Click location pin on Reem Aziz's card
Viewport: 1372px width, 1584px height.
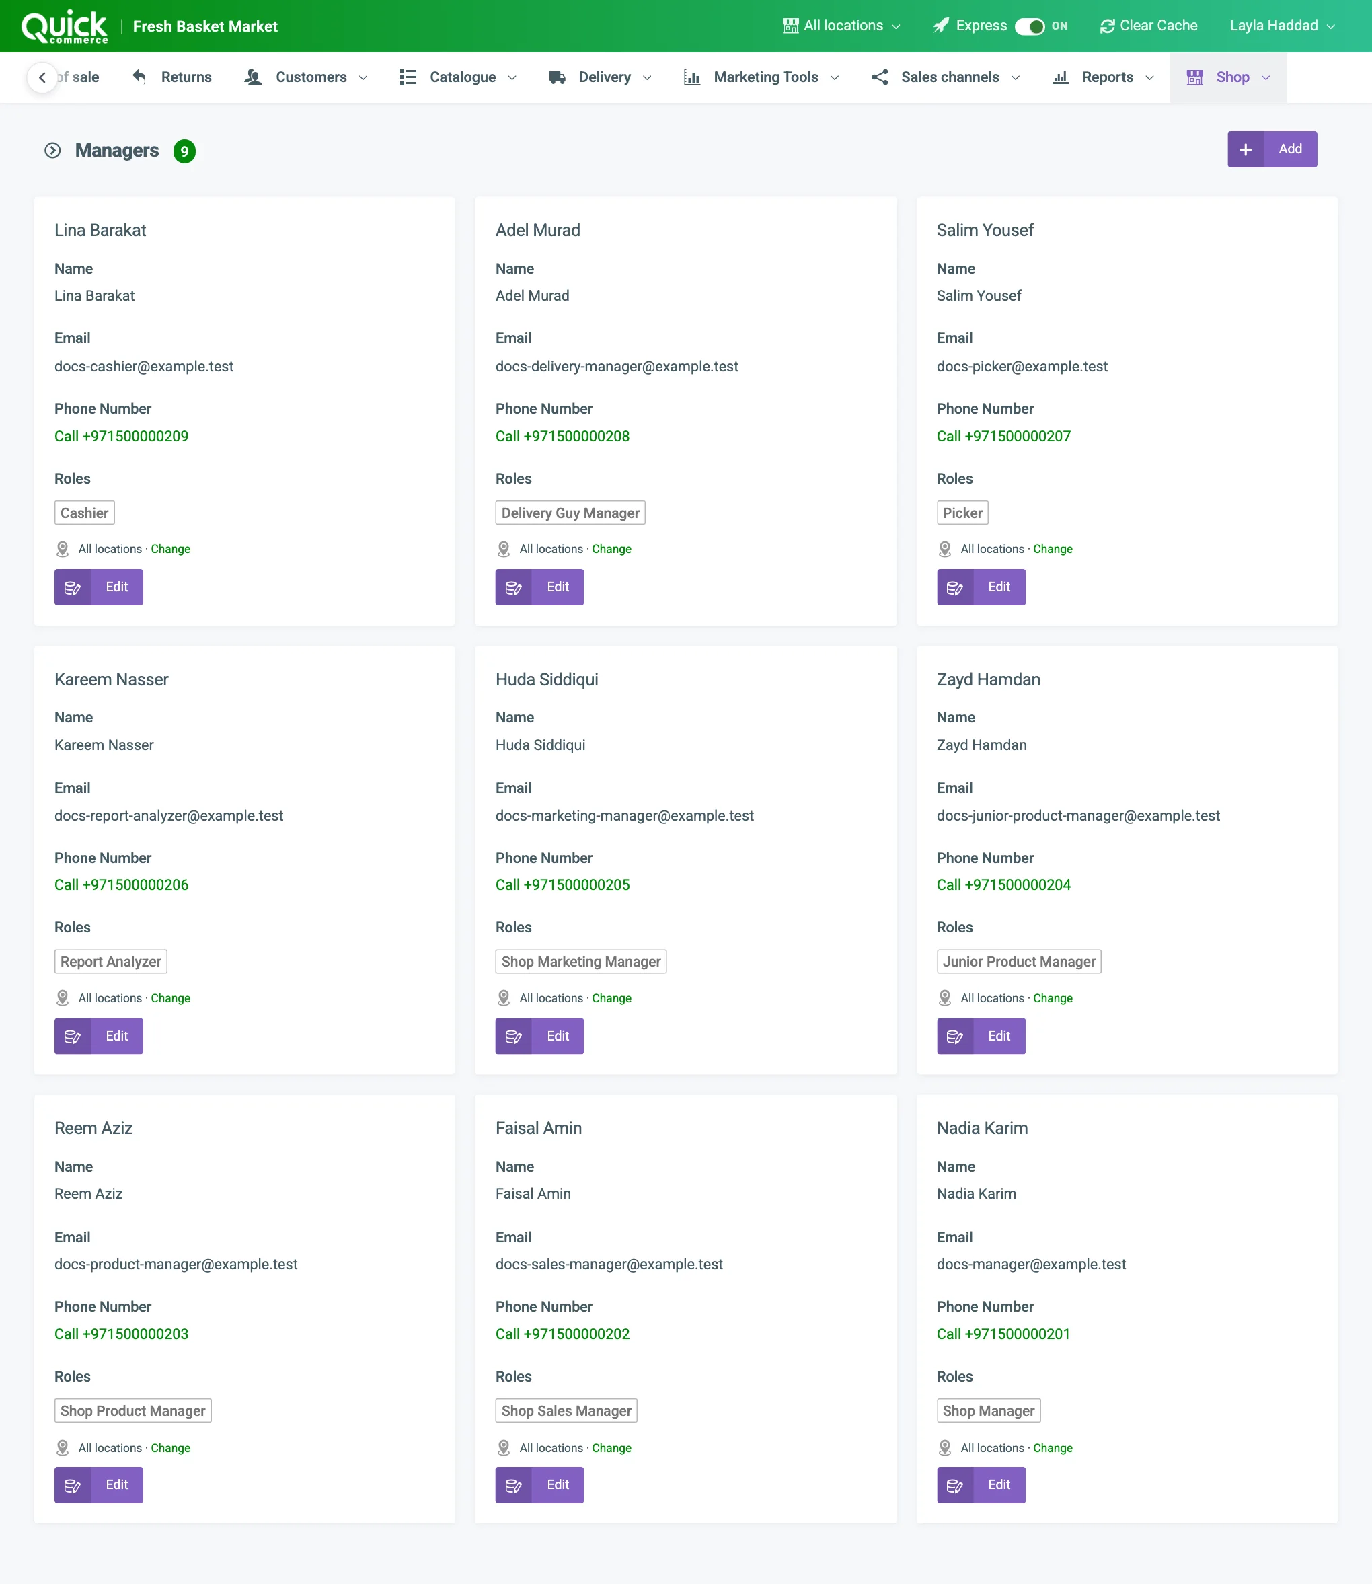click(x=63, y=1447)
